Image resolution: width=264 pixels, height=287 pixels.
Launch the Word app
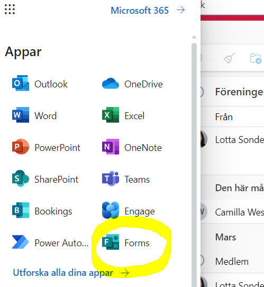pyautogui.click(x=34, y=115)
